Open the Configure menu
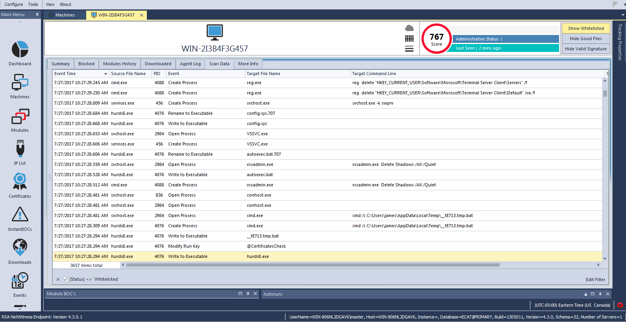 pos(14,4)
